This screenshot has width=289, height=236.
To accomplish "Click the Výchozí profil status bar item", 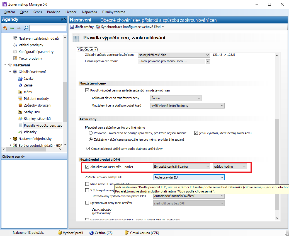I will [x=71, y=233].
